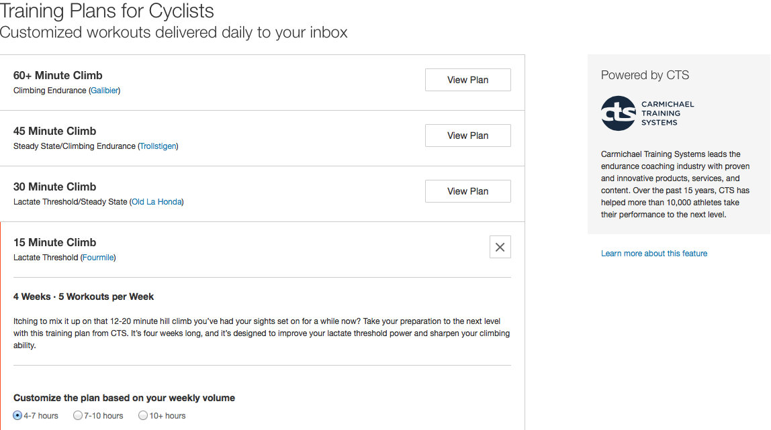Open the Galibier segment link

pos(104,91)
